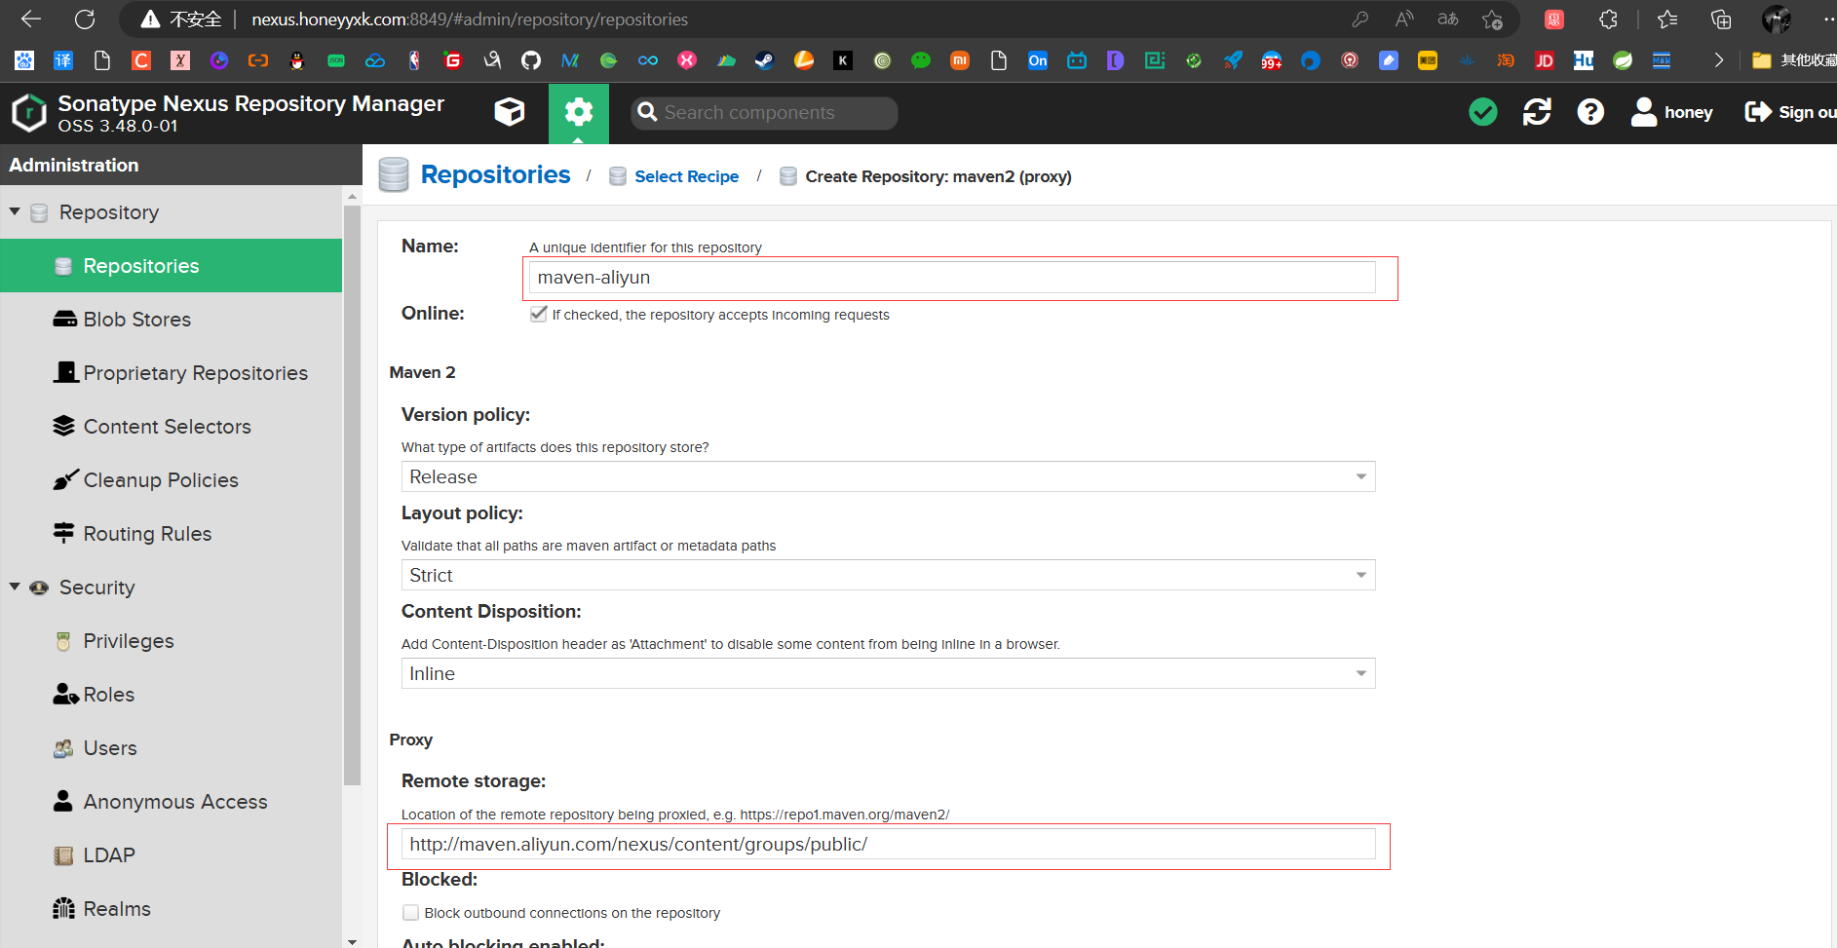This screenshot has height=948, width=1837.
Task: Open the Spring leaf bookmark icon
Action: tap(1623, 60)
